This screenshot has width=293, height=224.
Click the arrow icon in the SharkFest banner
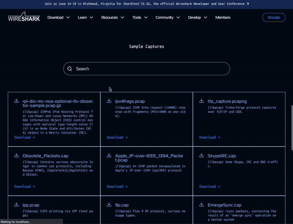(x=248, y=4)
